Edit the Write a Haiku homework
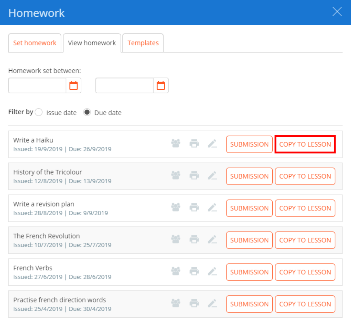This screenshot has height=321, width=351. 212,144
